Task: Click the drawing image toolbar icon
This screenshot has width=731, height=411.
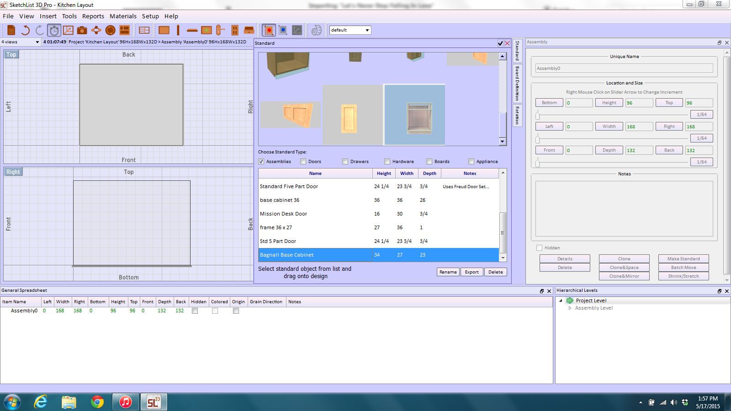Action: click(68, 30)
